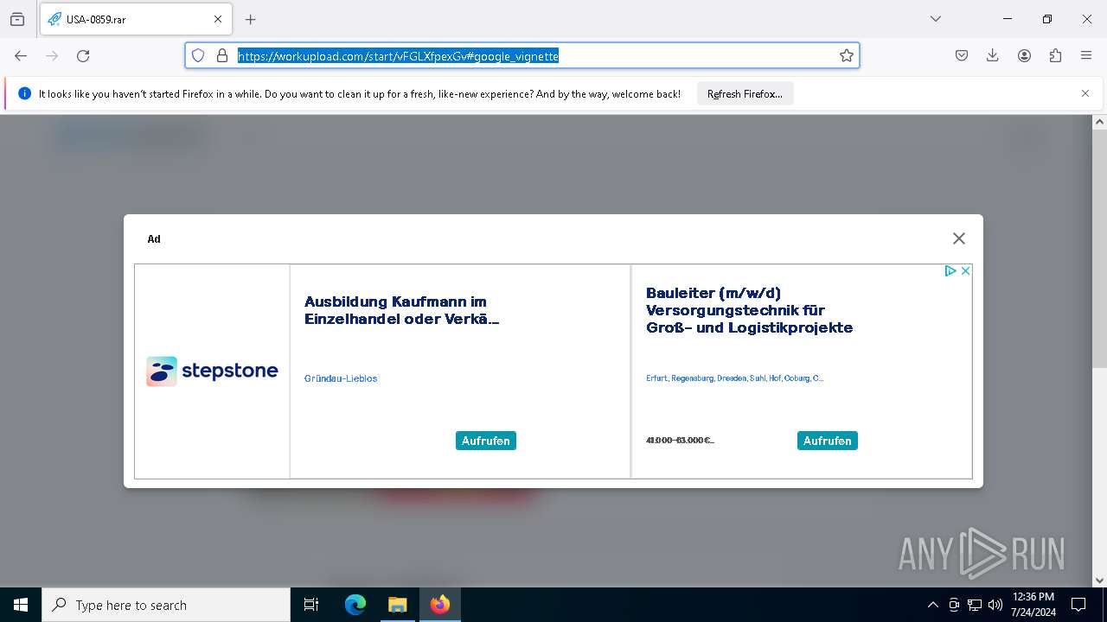
Task: Open Firefox account menu
Action: [x=1024, y=55]
